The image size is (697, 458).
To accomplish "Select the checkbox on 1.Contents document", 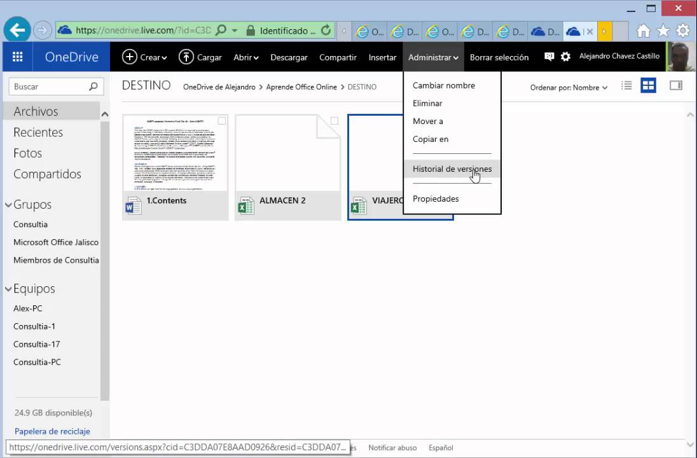I will pos(221,121).
